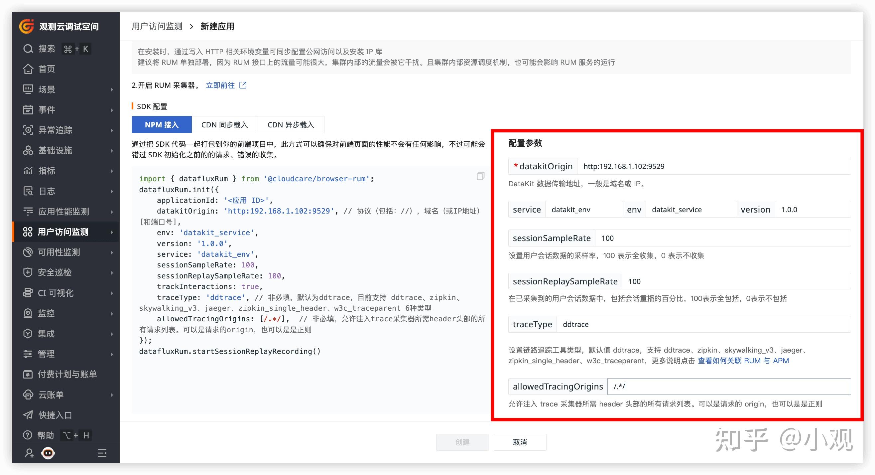This screenshot has height=475, width=875.
Task: Open the 基础设施 infrastructure icon
Action: (x=28, y=150)
